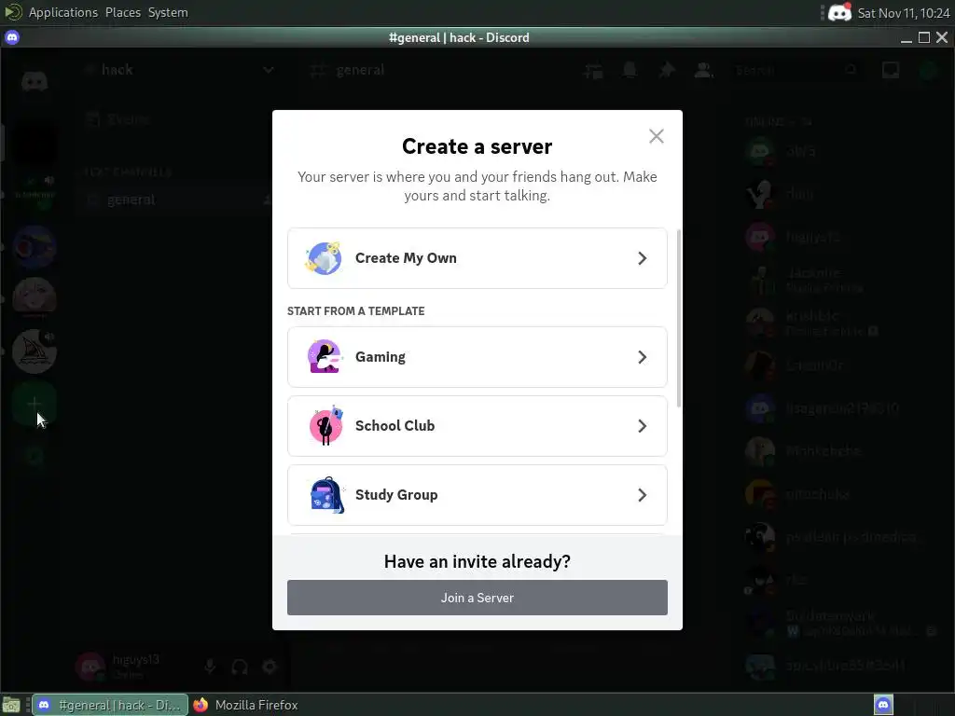Image resolution: width=955 pixels, height=716 pixels.
Task: Select the general text channel
Action: point(131,200)
